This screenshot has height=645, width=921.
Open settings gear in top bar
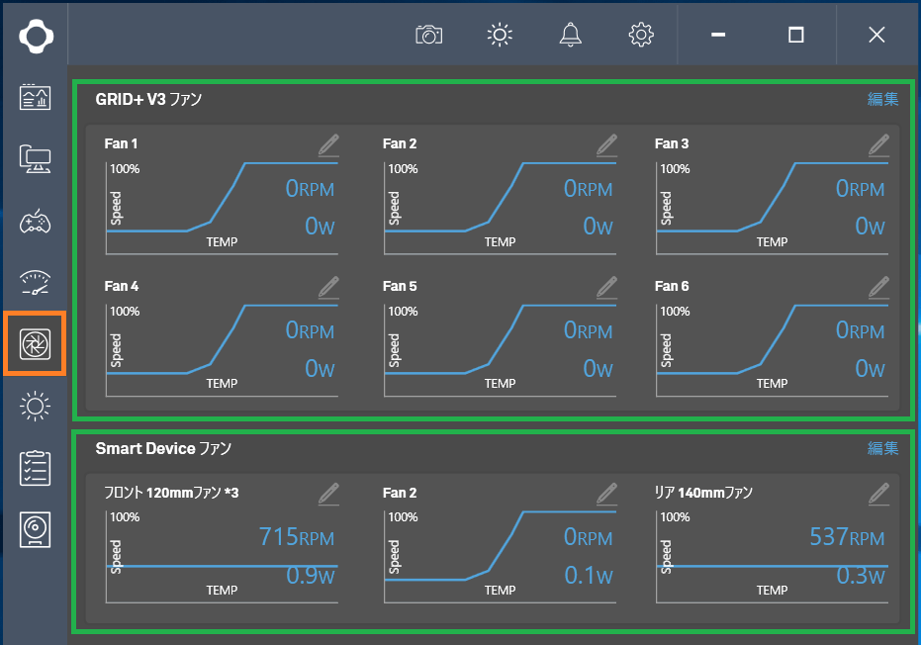click(x=641, y=35)
